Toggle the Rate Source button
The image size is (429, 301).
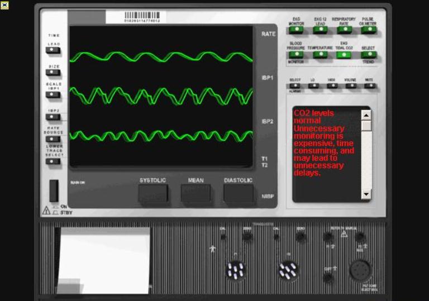point(53,138)
